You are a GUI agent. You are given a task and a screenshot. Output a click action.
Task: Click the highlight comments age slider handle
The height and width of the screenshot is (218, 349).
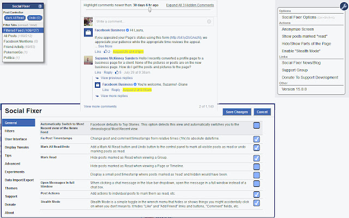[150, 10]
